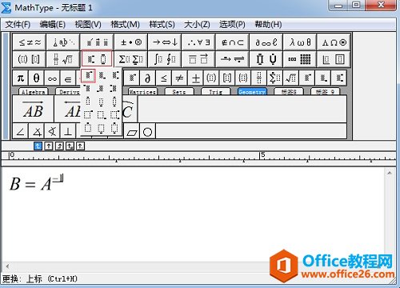Open the logical symbols palette (∴∀∃)
Image resolution: width=400 pixels, height=288 pixels.
coord(198,42)
